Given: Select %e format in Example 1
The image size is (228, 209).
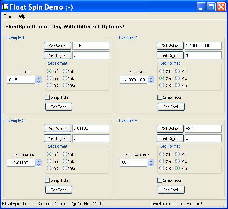Looking at the screenshot, I should [x=49, y=78].
